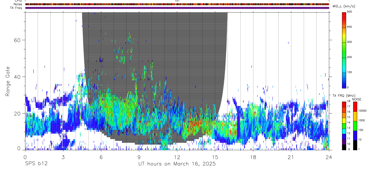The height and width of the screenshot is (170, 370).
Task: Click the x-axis tick label '21'
Action: (291, 157)
